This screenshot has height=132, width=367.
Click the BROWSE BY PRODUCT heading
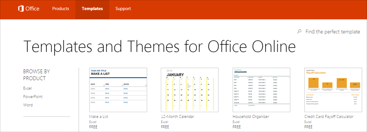click(36, 75)
